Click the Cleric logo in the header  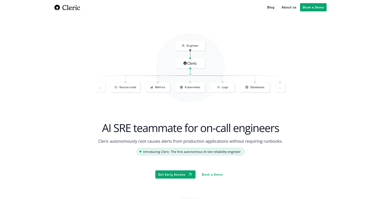pyautogui.click(x=67, y=8)
